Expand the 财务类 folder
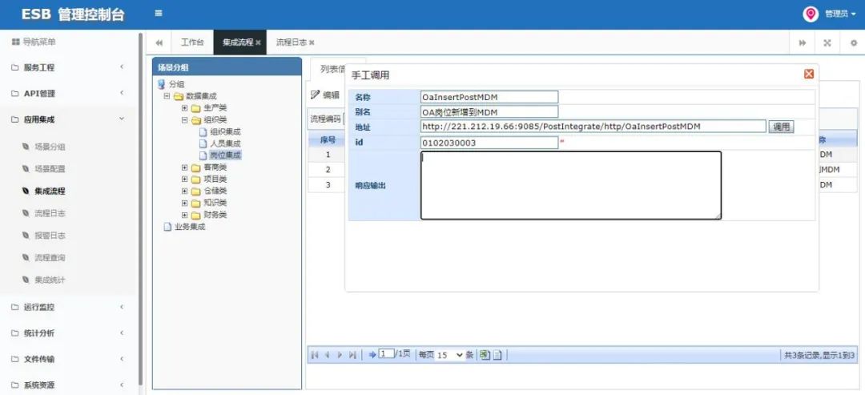Screen dimensions: 865x395 (x=184, y=215)
